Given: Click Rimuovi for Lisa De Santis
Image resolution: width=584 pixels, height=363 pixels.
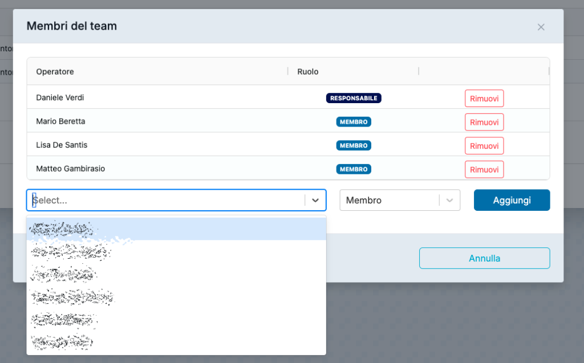Looking at the screenshot, I should [x=484, y=145].
